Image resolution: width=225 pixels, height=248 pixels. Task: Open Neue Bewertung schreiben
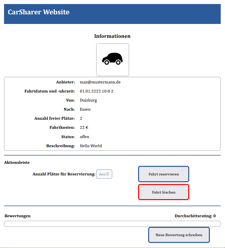point(179,235)
